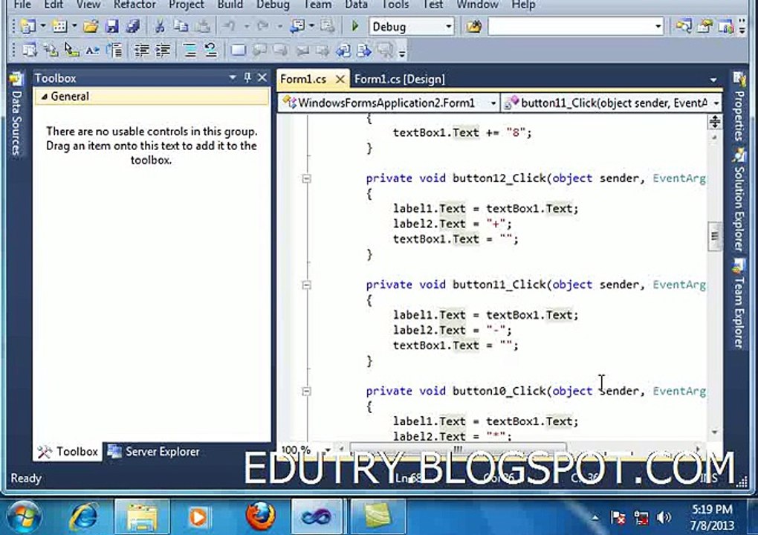The width and height of the screenshot is (758, 535).
Task: Select the Form1.cs code tab
Action: tap(303, 80)
